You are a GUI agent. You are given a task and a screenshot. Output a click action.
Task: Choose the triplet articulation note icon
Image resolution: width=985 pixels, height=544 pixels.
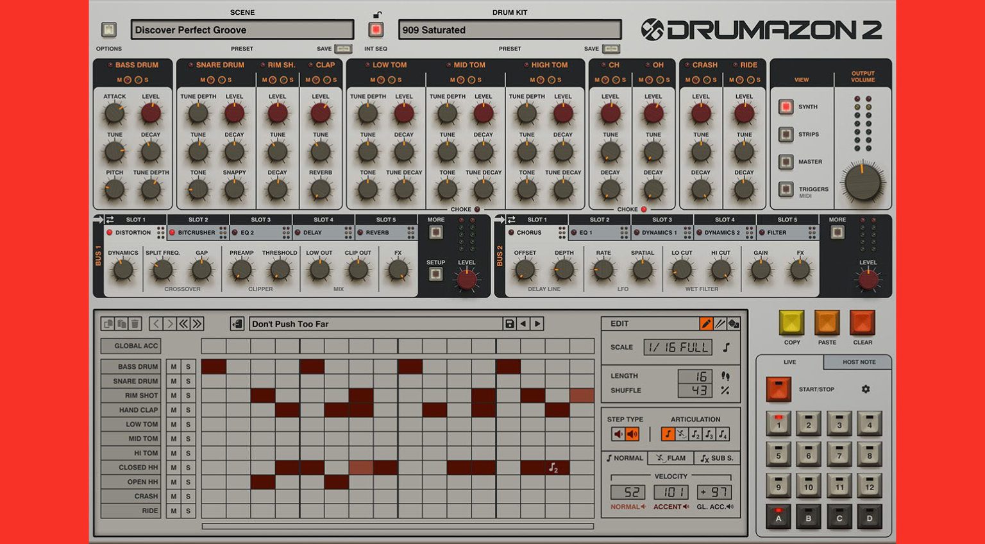709,434
